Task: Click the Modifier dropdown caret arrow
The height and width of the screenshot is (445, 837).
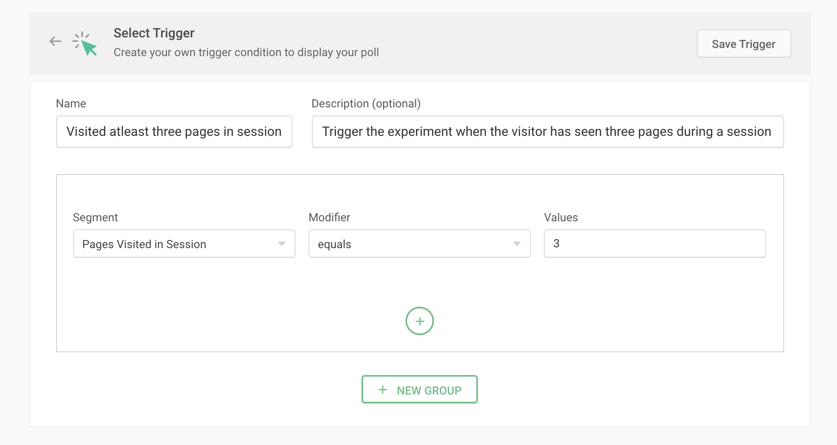Action: pos(517,244)
